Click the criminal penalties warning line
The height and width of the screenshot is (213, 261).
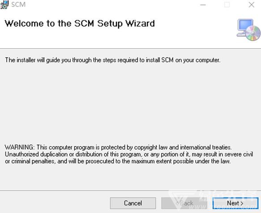tap(118, 161)
